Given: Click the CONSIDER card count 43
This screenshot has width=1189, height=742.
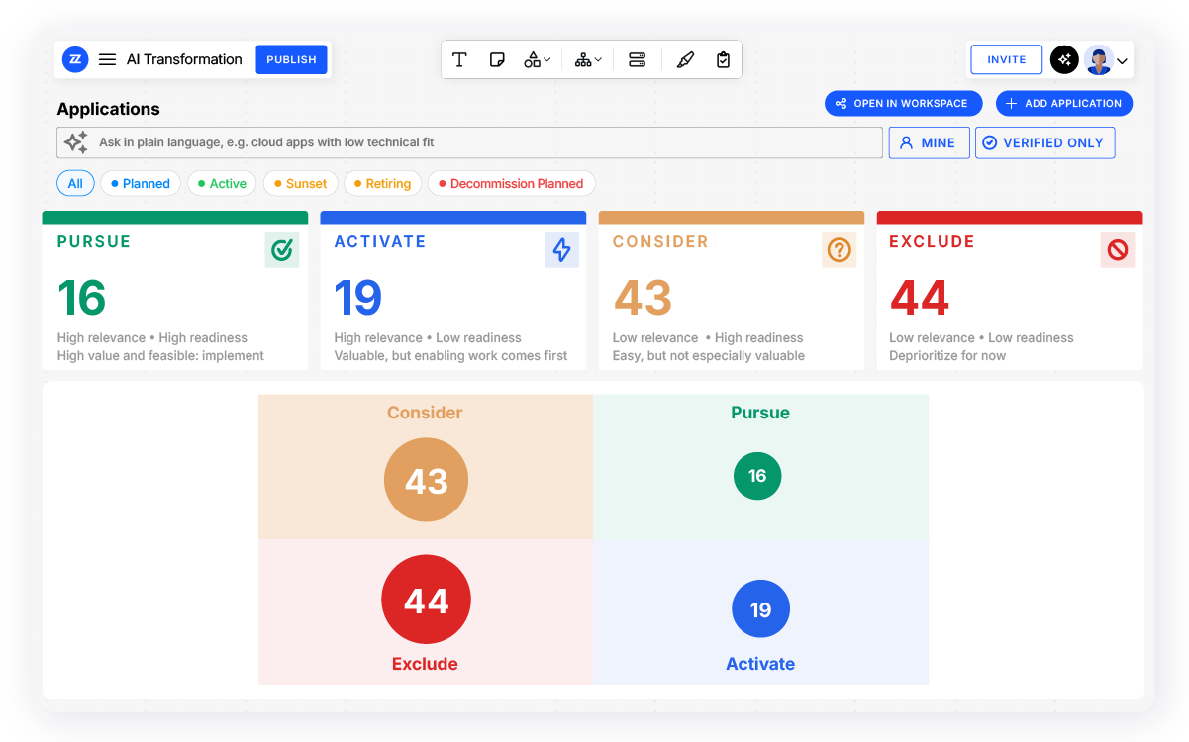Looking at the screenshot, I should [x=643, y=298].
